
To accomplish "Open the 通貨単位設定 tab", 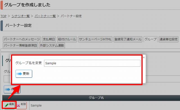I will (x=168, y=39).
